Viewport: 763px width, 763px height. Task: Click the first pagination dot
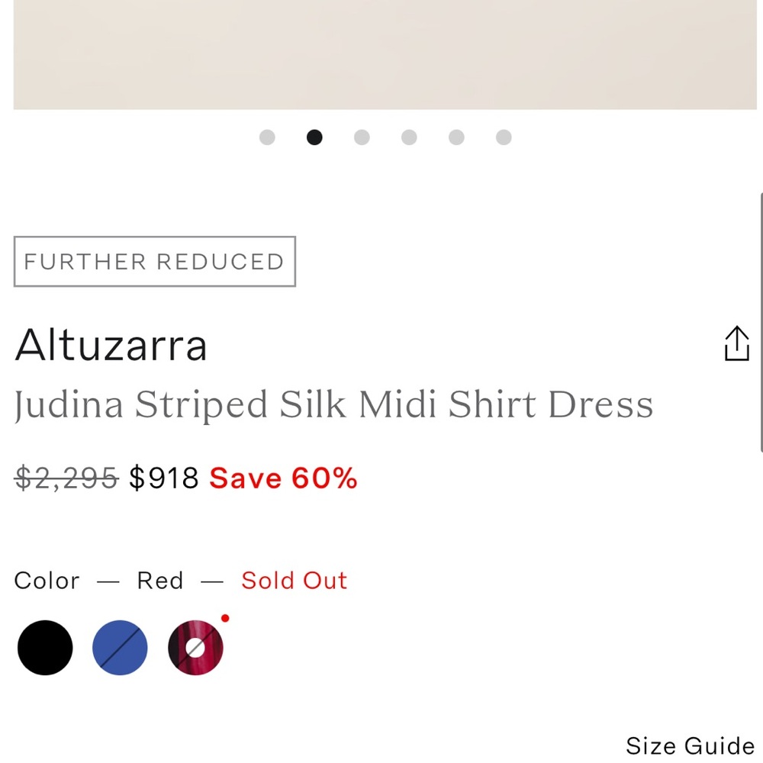(267, 137)
